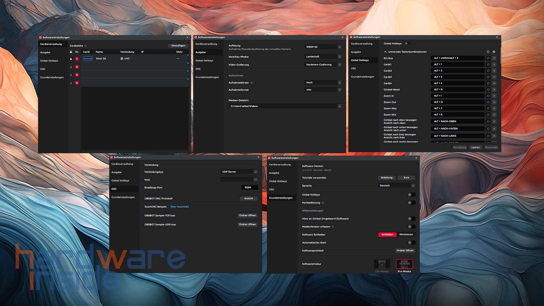Toggle Fernbedienung switch on
Viewport: 544px width, 306px height.
[x=411, y=203]
